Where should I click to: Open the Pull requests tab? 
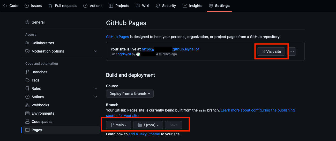tap(62, 6)
